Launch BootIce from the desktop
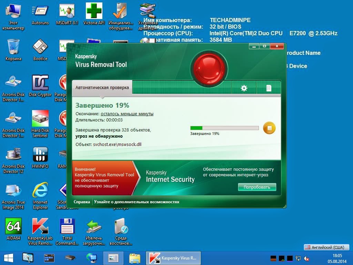 40,50
